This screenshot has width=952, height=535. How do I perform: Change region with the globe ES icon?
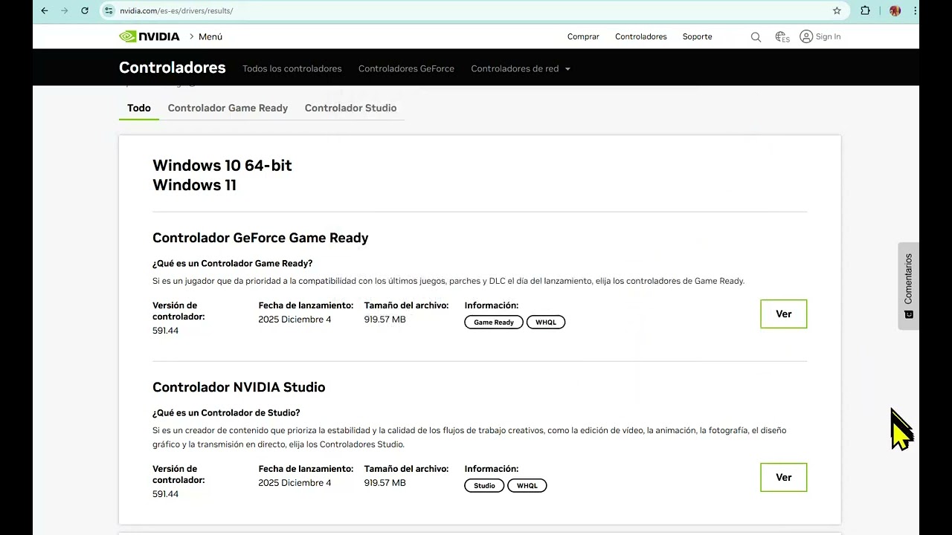(782, 36)
